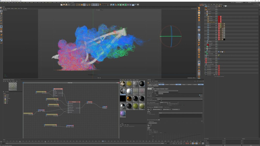
Task: Open the viewport Cameras menu
Action: point(9,9)
